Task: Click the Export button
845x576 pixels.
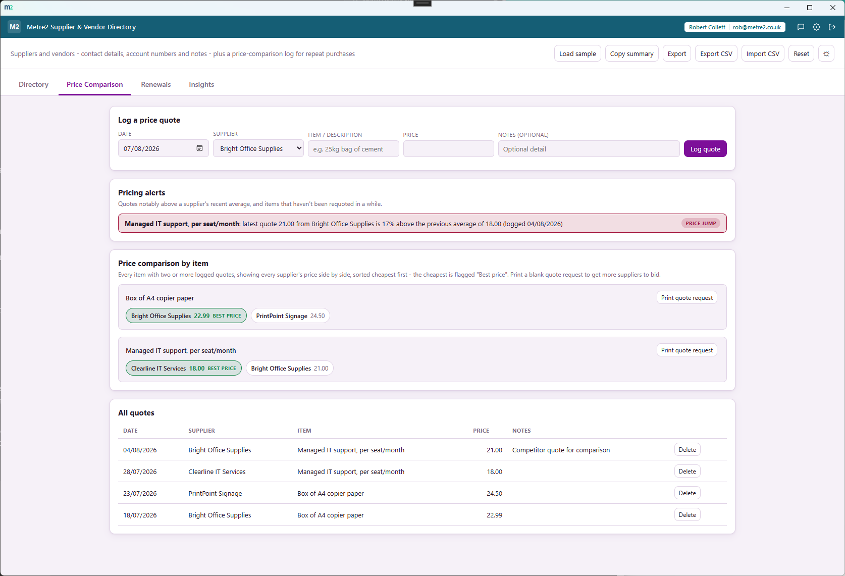Action: [x=676, y=54]
